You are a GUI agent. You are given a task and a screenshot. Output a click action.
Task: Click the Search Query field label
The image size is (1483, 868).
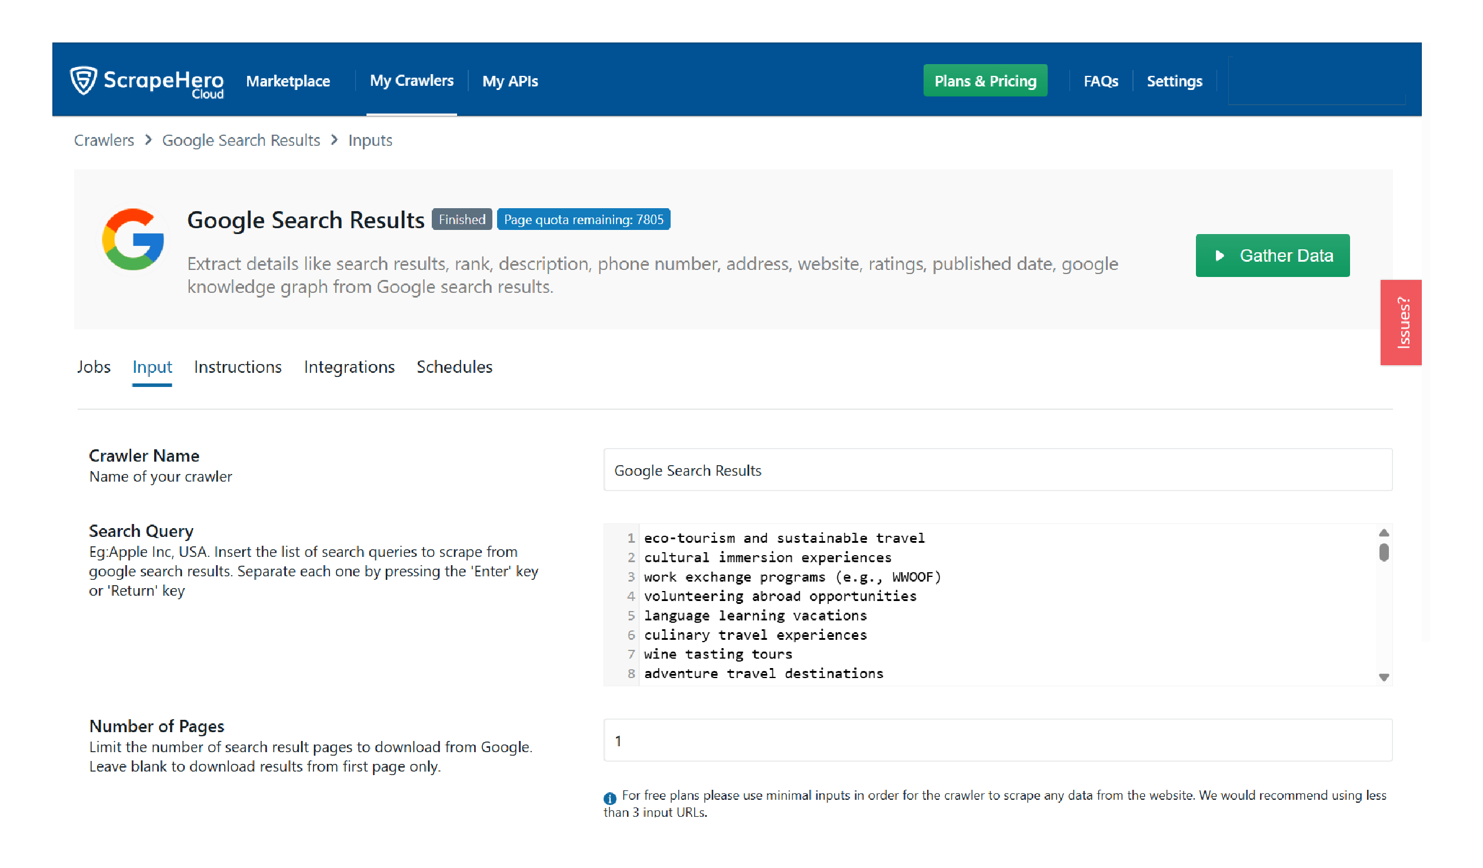[141, 531]
